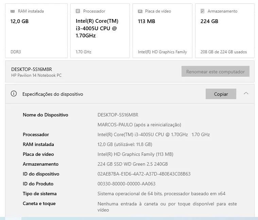Select 12,0 GB (utilizável: 11,8 GB) value
258x220 pixels.
125,144
